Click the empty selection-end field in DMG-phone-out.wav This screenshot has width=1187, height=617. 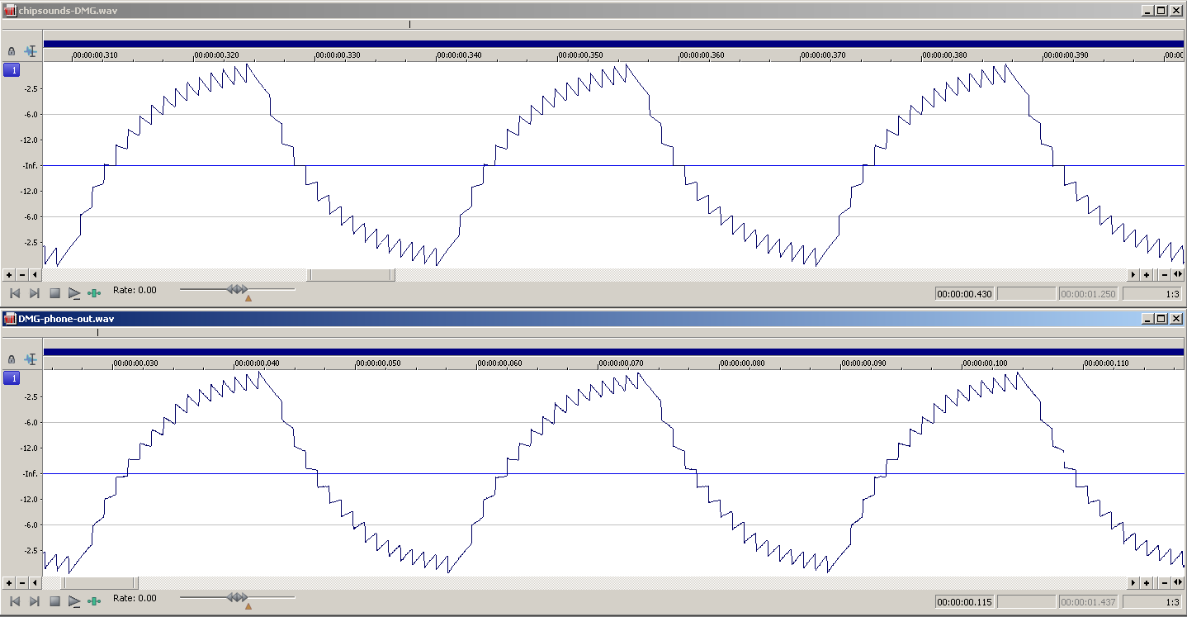pos(1027,602)
